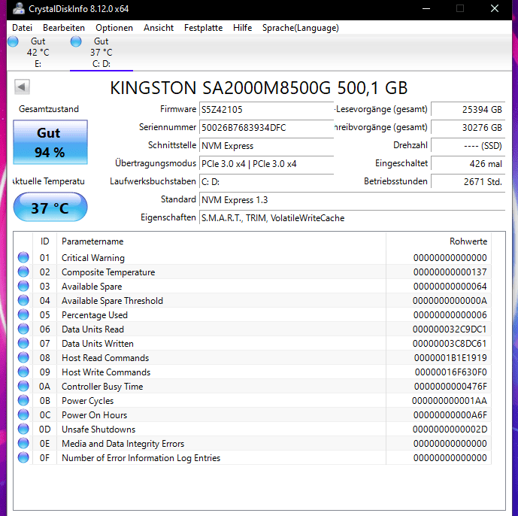Click status orb of Power On Hours row
This screenshot has width=518, height=516.
coord(23,415)
